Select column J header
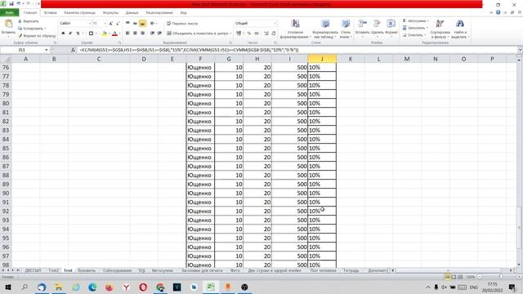523x294 pixels. [322, 59]
